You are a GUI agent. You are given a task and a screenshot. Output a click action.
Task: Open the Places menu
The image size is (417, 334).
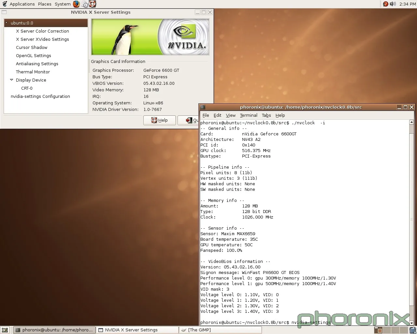(x=45, y=4)
